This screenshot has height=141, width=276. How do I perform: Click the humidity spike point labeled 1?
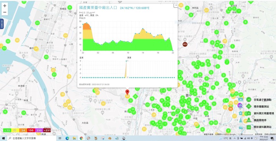coord(126,61)
